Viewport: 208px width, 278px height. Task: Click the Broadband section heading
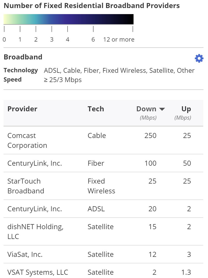23,57
